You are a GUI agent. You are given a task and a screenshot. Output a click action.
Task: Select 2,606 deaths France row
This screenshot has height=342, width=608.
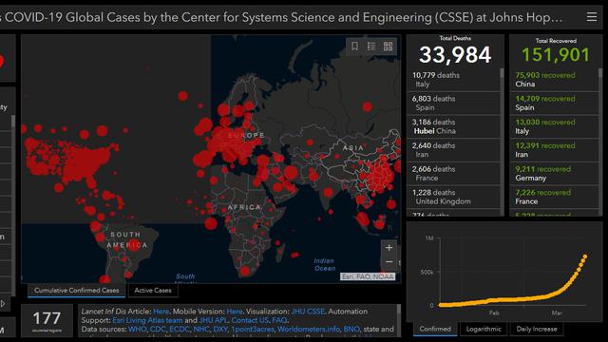[x=453, y=173]
